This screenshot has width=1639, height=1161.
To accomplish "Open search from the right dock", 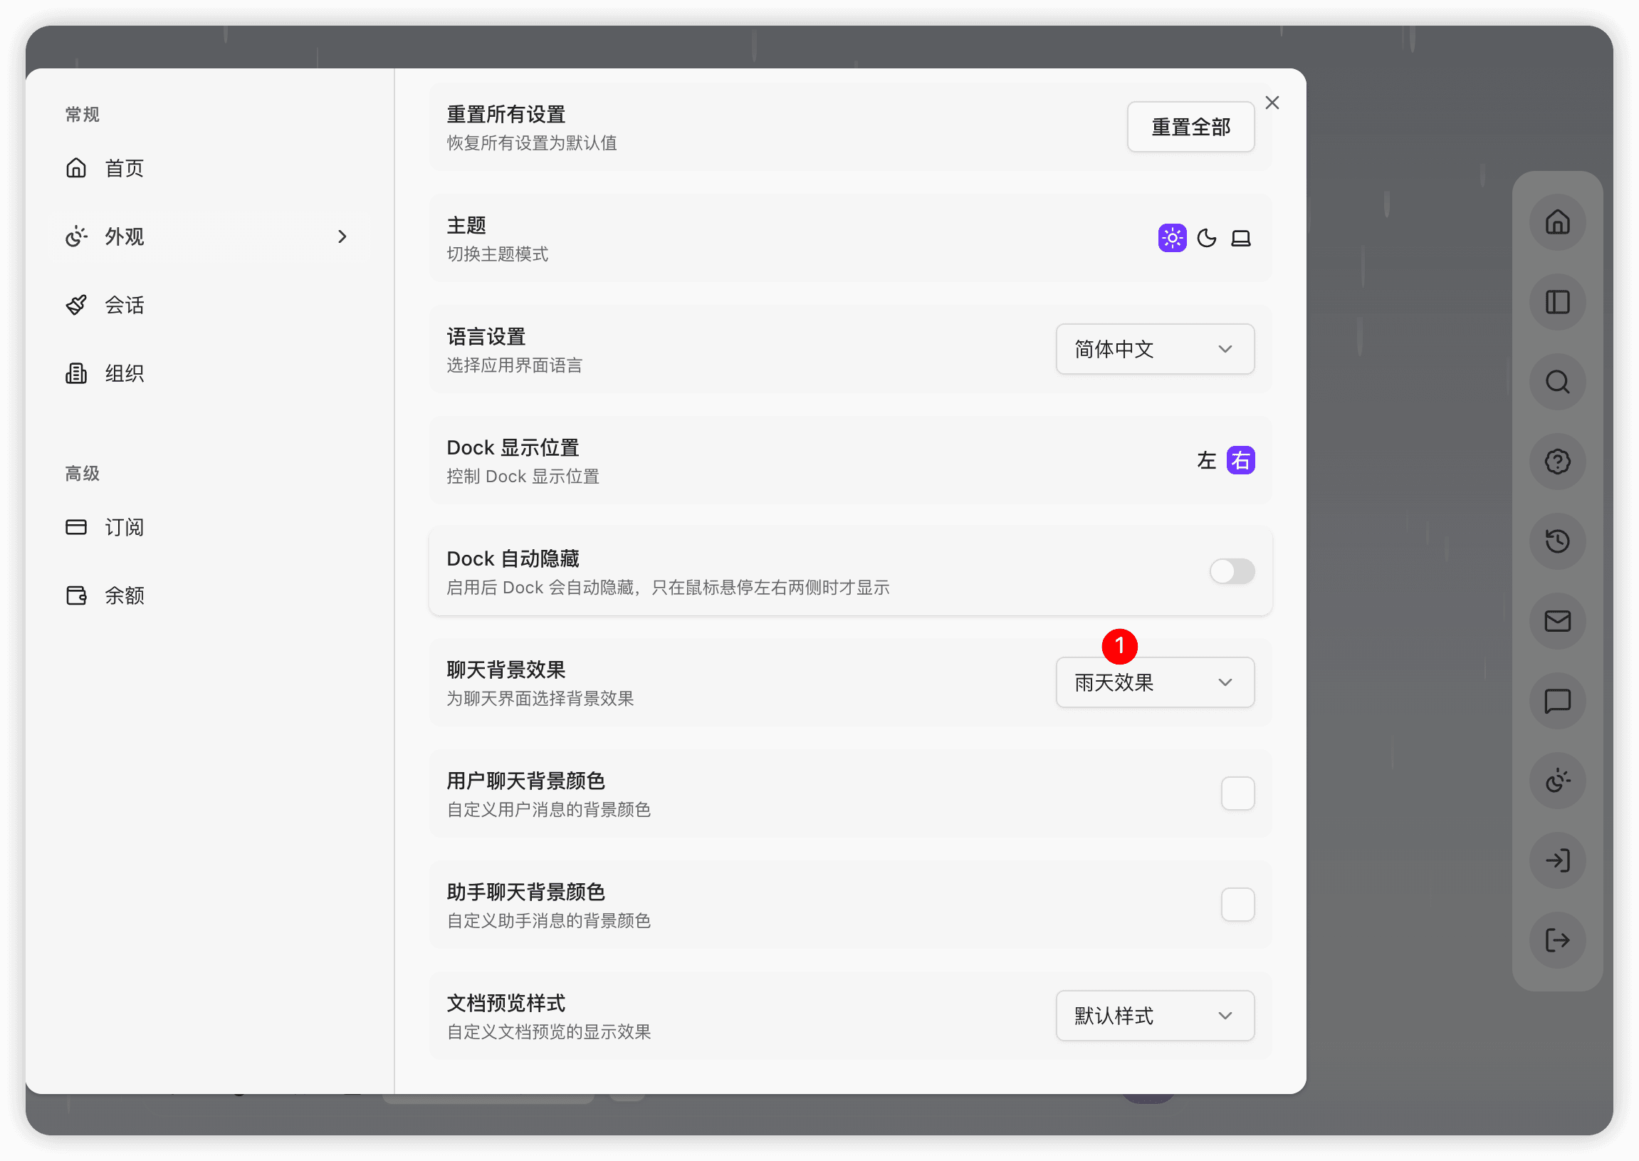I will (1558, 382).
